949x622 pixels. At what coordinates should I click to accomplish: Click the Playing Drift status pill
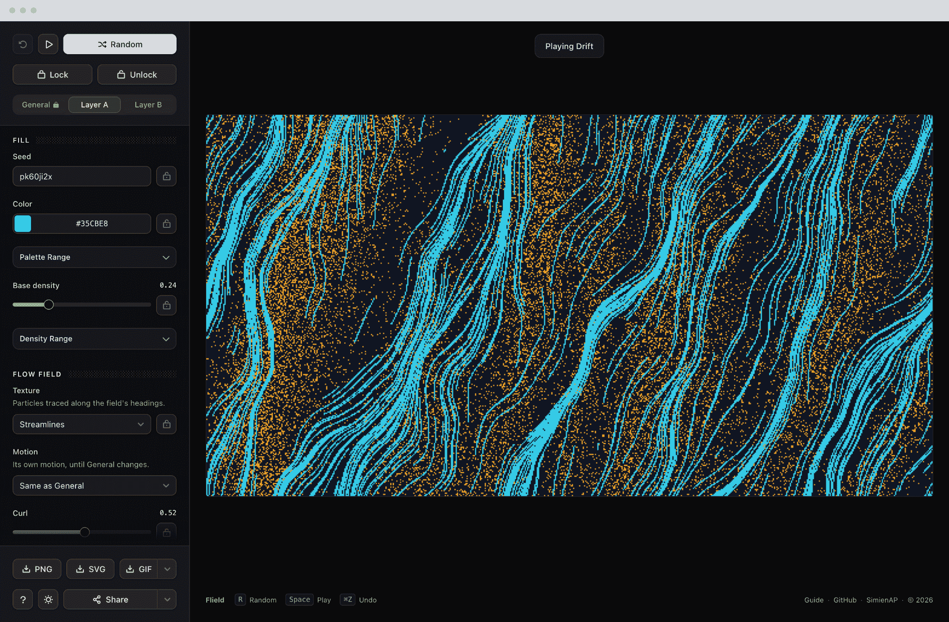pos(569,46)
